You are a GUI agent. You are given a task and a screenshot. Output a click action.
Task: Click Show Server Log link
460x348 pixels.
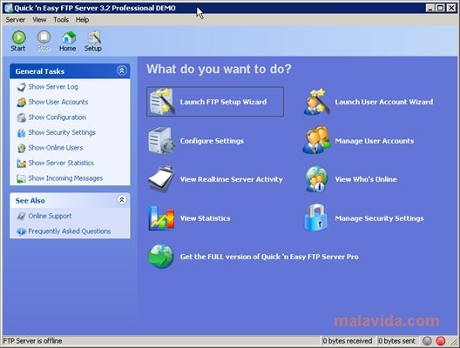pos(53,87)
